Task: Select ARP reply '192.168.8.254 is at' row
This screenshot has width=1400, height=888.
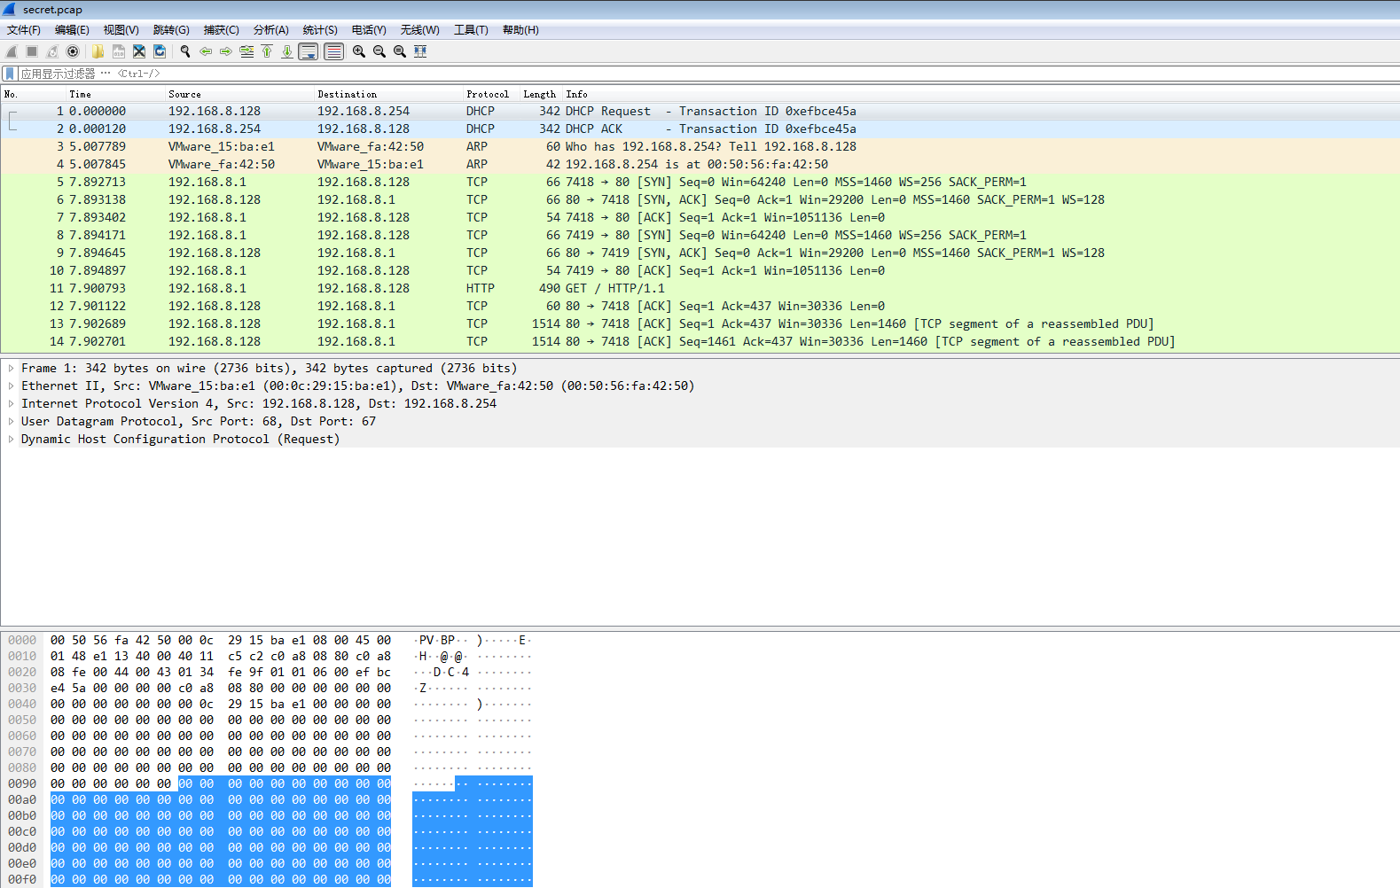Action: (x=700, y=164)
